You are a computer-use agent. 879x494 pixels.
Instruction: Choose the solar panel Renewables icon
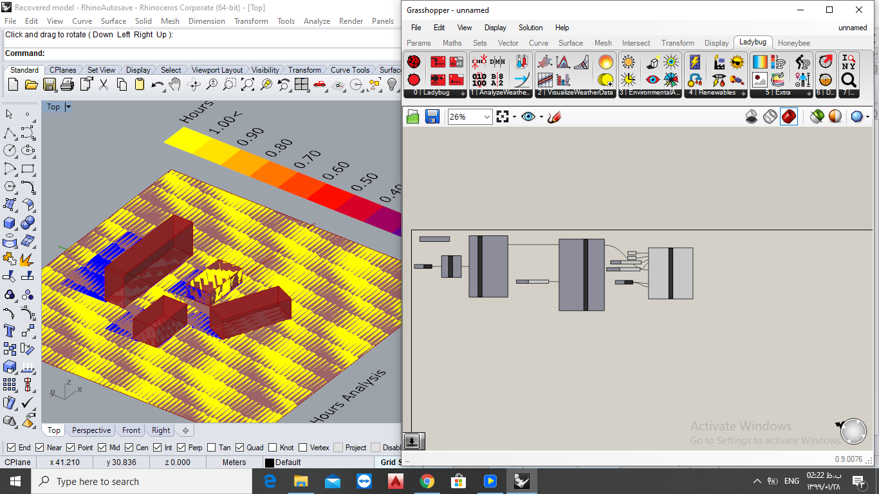pos(695,62)
